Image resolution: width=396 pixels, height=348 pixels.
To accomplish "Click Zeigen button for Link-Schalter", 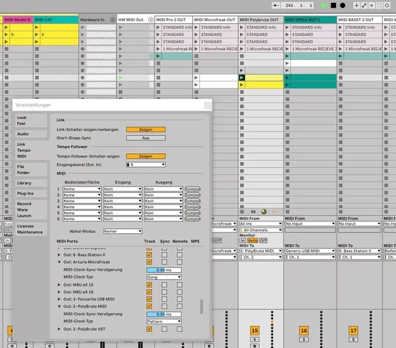I will pos(145,129).
